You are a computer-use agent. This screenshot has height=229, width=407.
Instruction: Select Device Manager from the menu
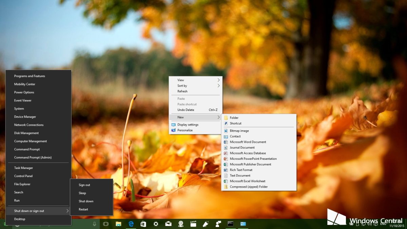pos(25,116)
